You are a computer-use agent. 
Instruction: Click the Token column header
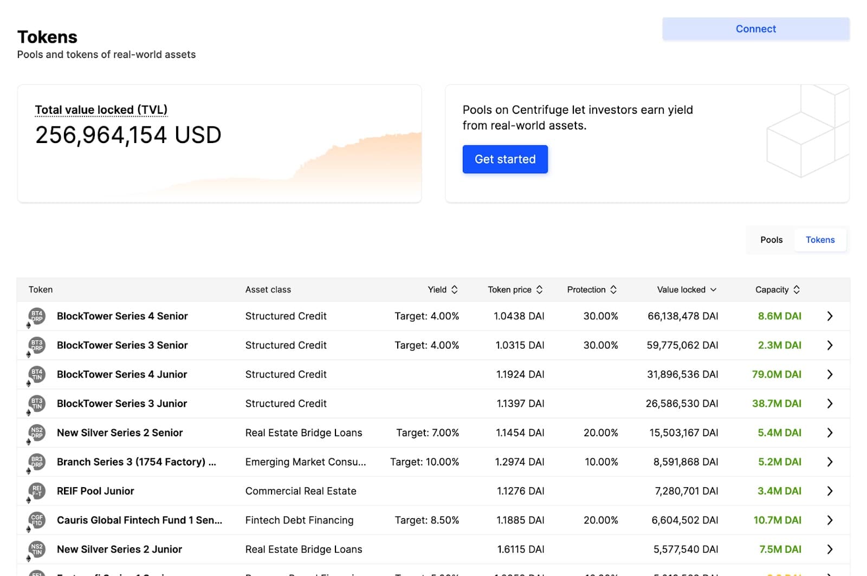[x=41, y=289]
